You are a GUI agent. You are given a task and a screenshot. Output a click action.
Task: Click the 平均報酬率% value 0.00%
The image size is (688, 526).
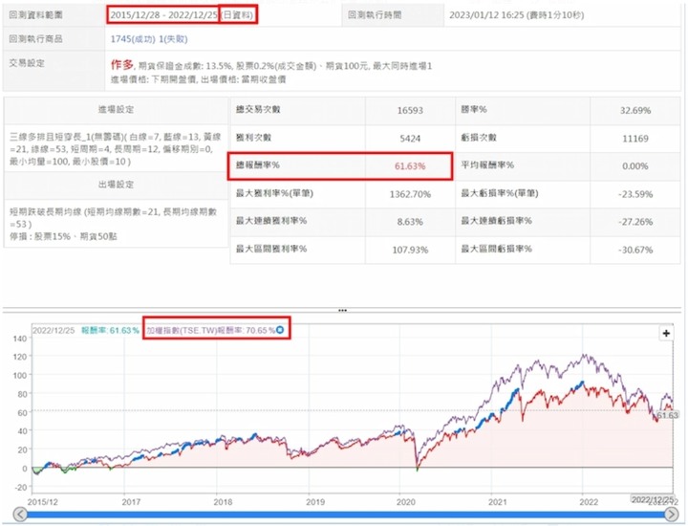(634, 166)
